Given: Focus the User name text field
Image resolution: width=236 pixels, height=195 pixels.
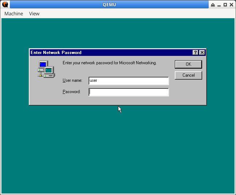Looking at the screenshot, I should pyautogui.click(x=129, y=81).
